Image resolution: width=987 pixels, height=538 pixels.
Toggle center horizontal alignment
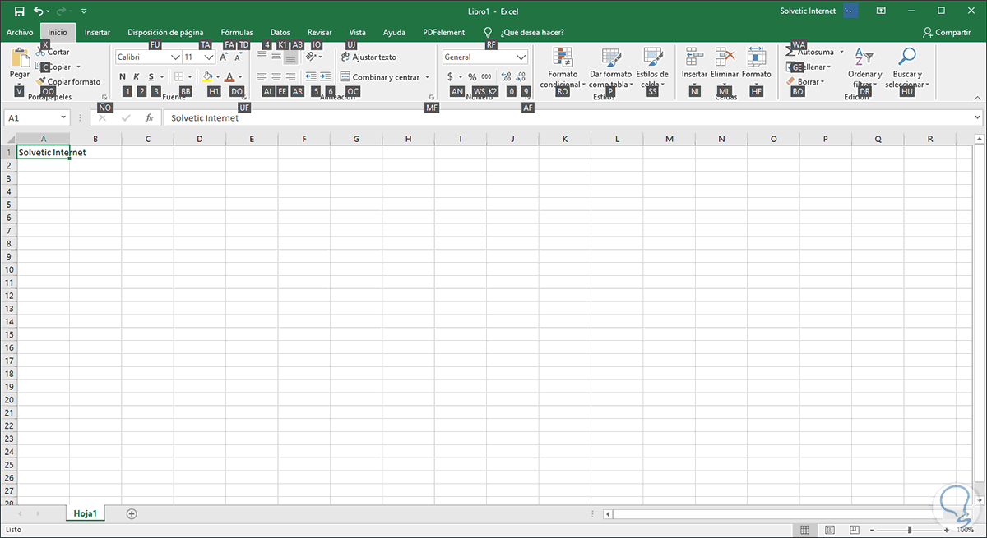click(276, 77)
